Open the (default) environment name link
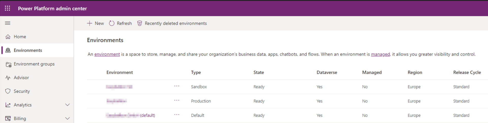 130,115
